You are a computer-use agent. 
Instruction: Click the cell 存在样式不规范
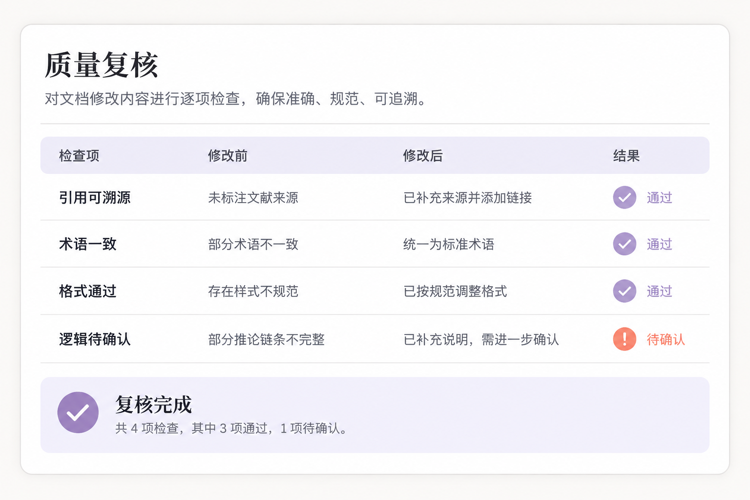tap(253, 292)
